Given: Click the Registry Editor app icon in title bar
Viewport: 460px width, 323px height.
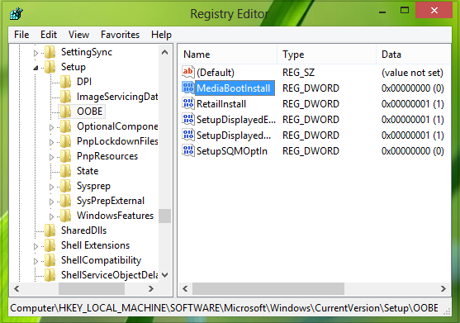Looking at the screenshot, I should point(17,13).
